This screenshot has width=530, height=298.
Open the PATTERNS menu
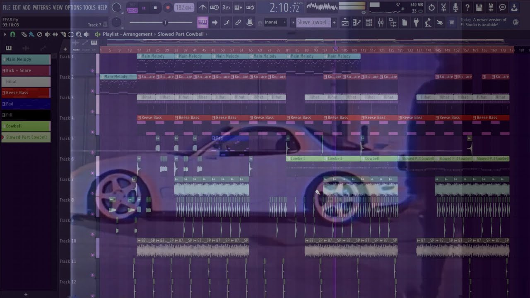(x=42, y=7)
